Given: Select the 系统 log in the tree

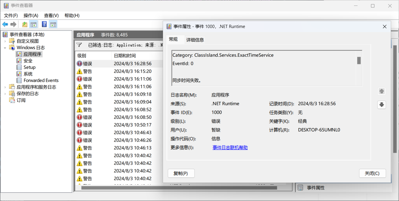Looking at the screenshot, I should click(28, 74).
